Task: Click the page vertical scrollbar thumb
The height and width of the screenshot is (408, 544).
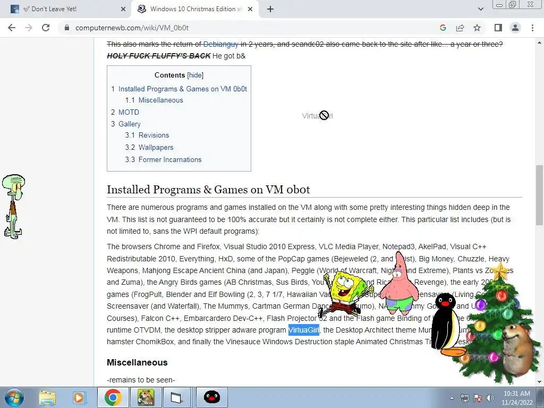Action: [539, 195]
